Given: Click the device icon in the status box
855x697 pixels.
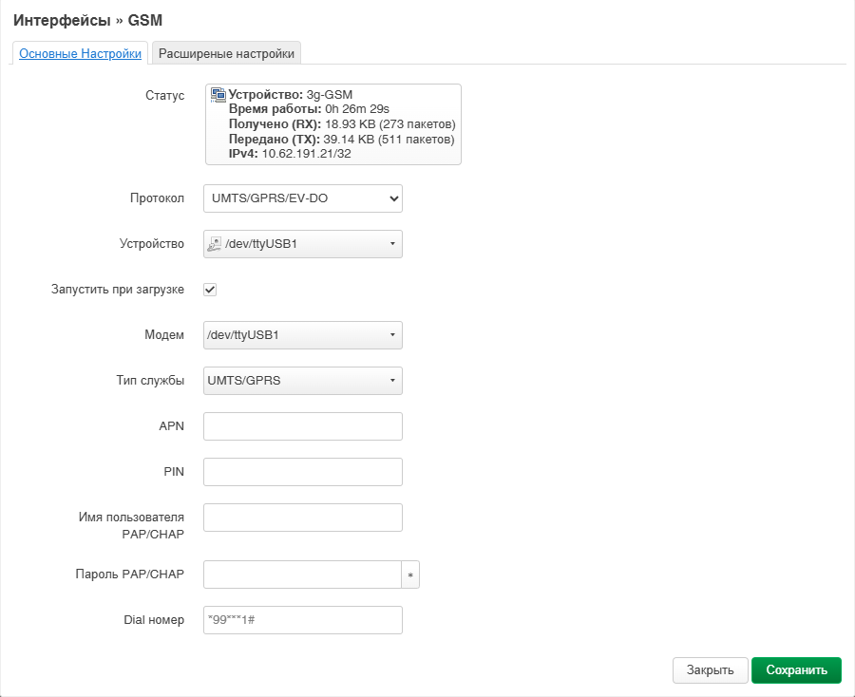Looking at the screenshot, I should pyautogui.click(x=218, y=94).
